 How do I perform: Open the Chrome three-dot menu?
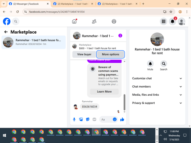187,12
